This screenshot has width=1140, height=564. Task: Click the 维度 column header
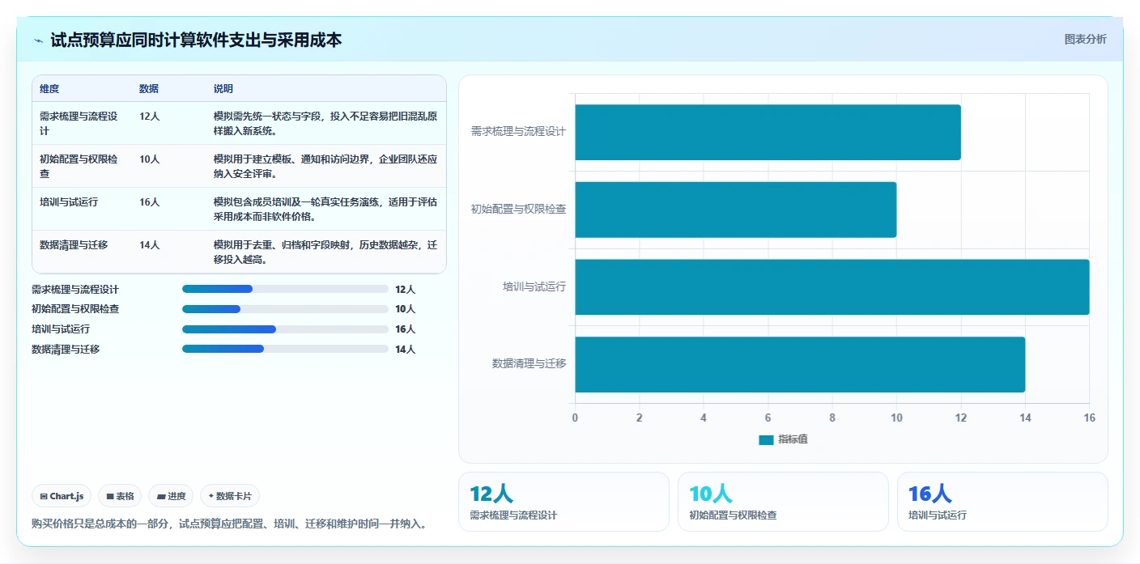(49, 89)
